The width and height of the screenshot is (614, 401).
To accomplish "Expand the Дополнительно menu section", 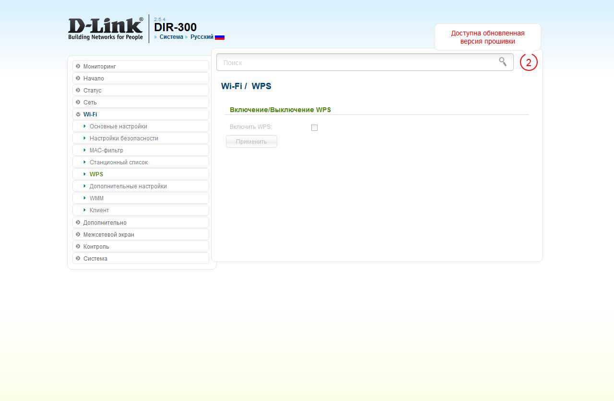I will click(141, 222).
